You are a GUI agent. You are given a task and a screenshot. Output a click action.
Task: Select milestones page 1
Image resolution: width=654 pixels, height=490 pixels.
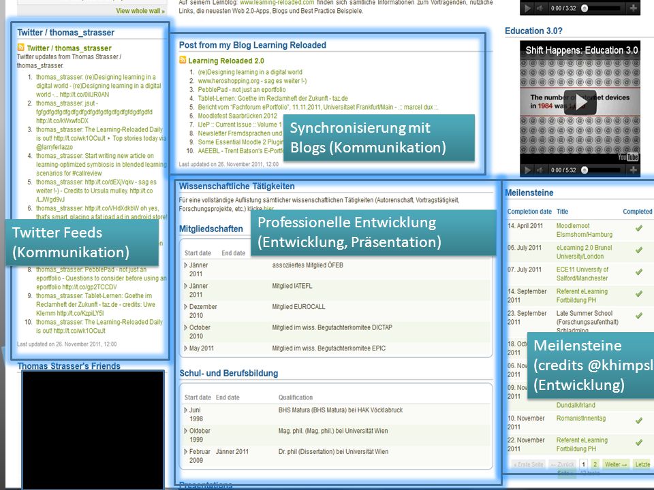(x=584, y=463)
